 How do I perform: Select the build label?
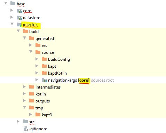coord(34,32)
